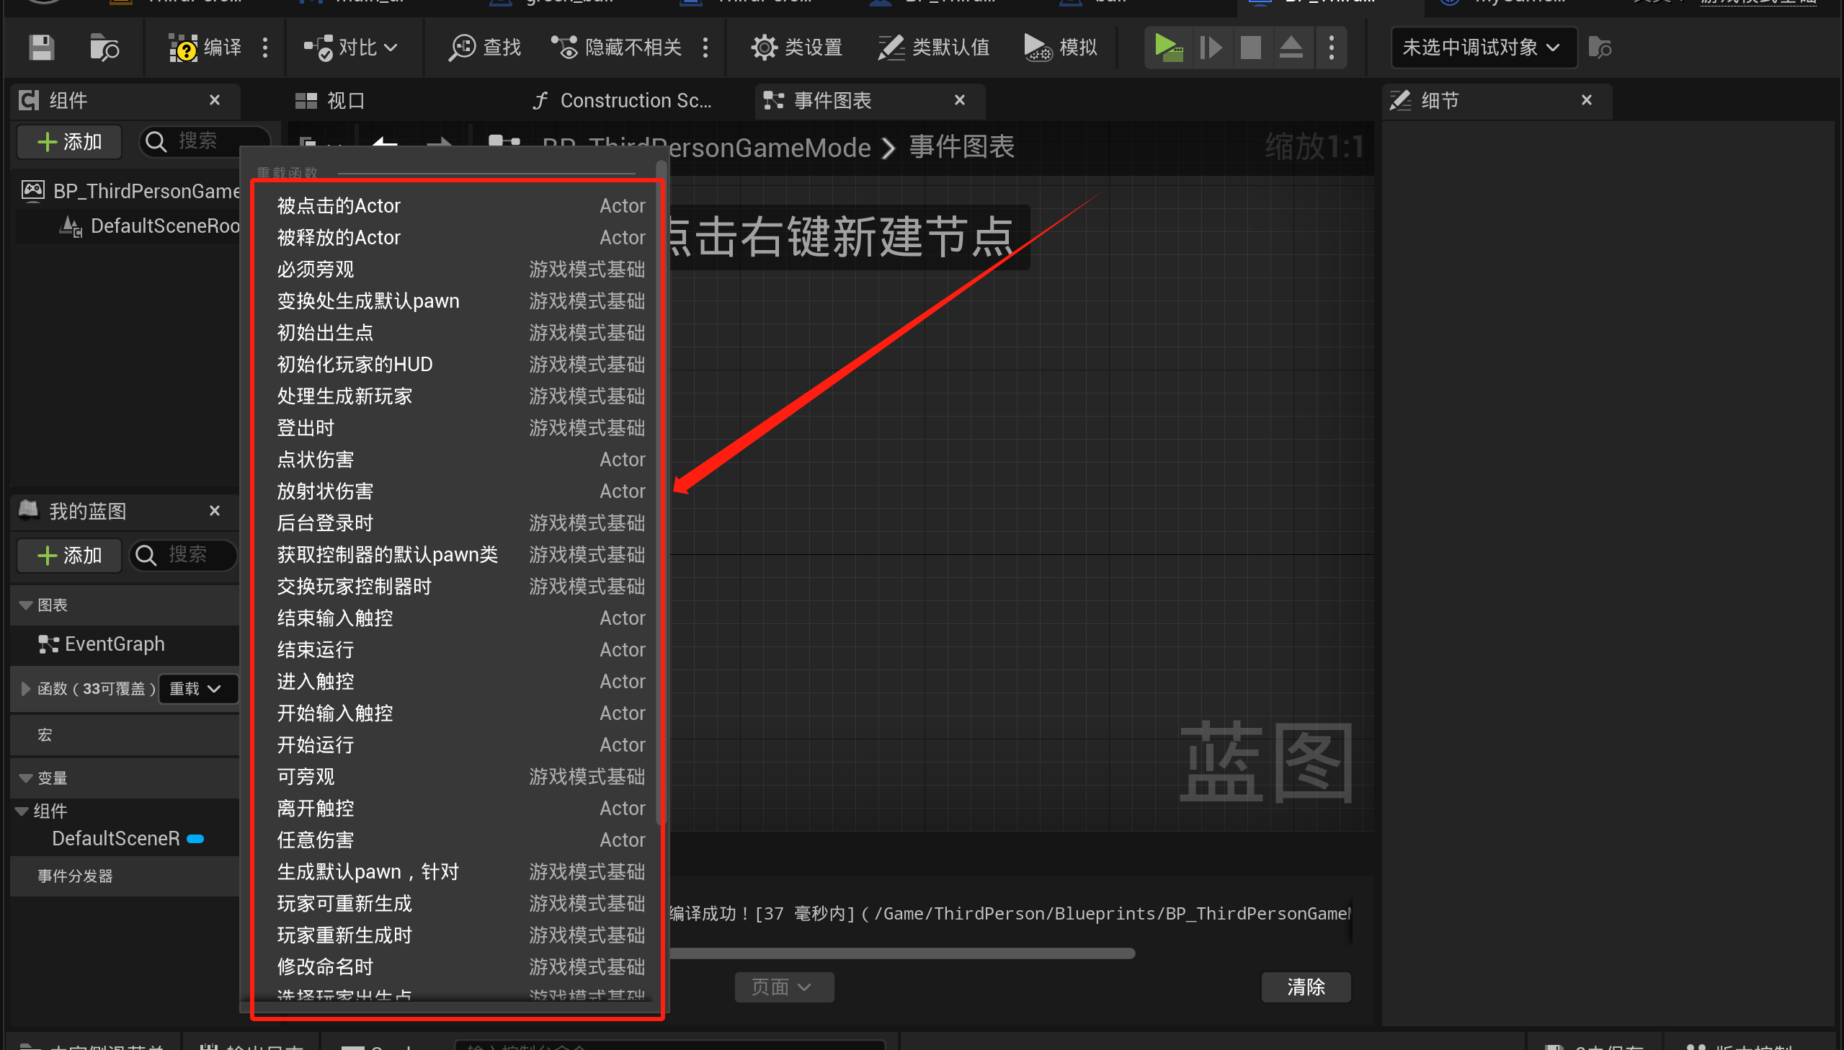Open the debug object dropdown (未选中调试对象)
This screenshot has width=1844, height=1050.
click(x=1482, y=48)
